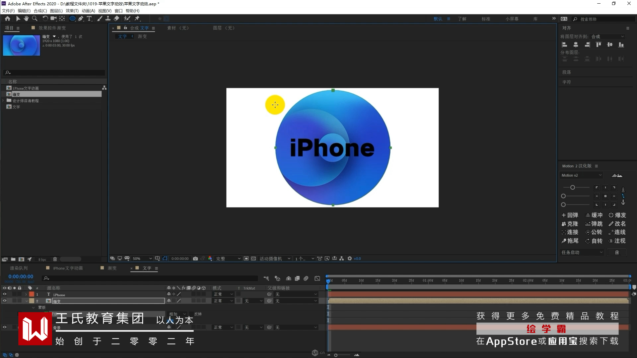Select the Pen tool in toolbar

(x=81, y=19)
